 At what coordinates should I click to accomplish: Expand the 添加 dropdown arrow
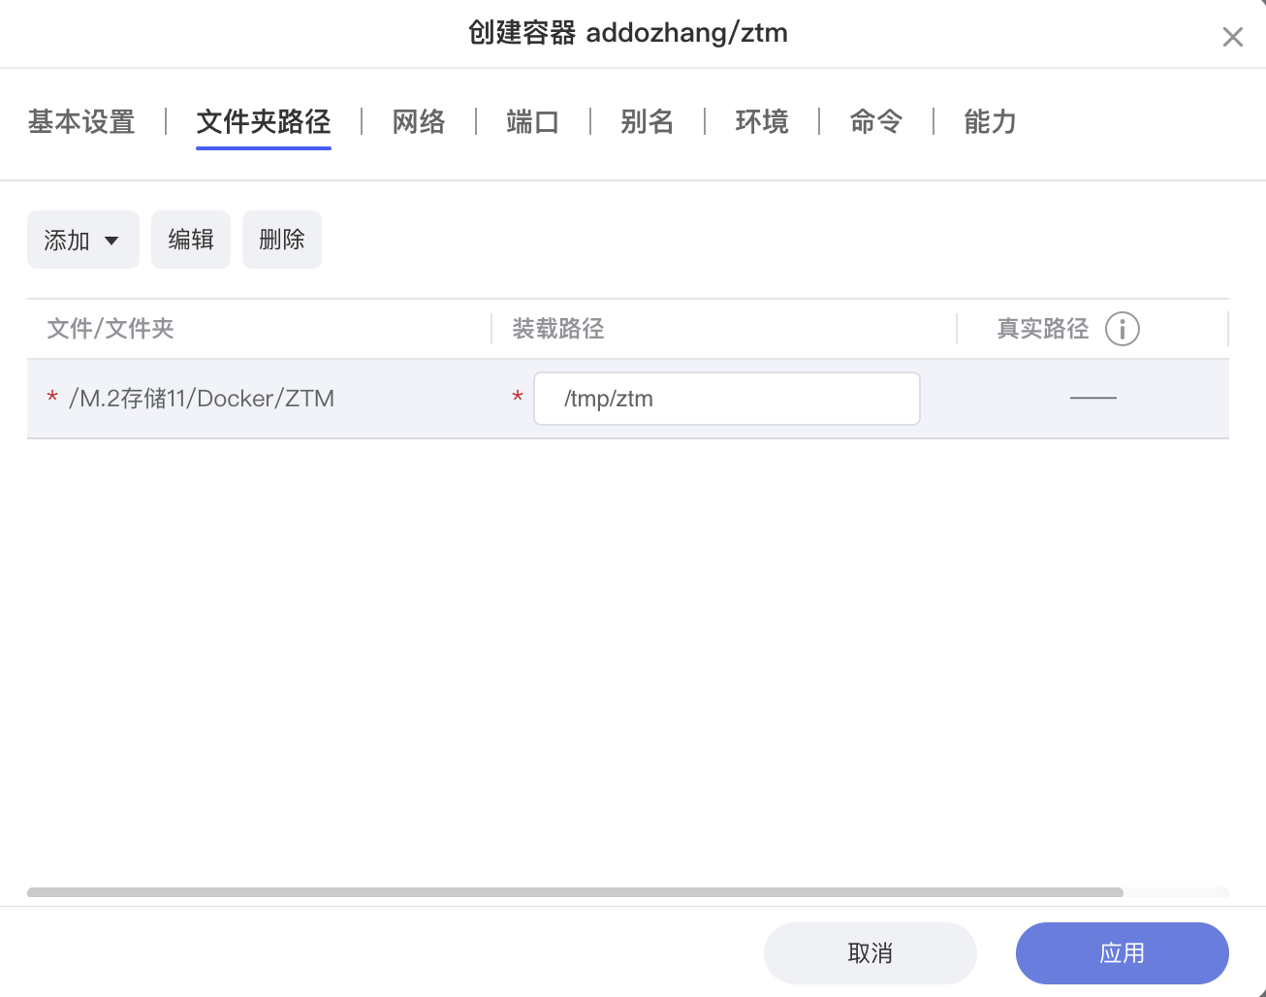(112, 240)
